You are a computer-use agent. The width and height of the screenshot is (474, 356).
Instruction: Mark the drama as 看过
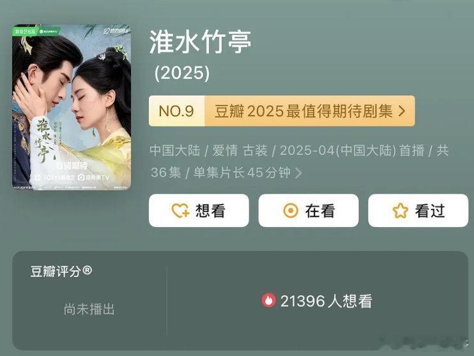(x=418, y=211)
